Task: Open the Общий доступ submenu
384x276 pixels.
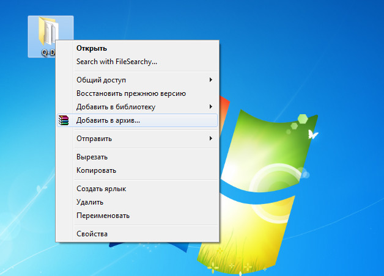Action: pos(137,80)
